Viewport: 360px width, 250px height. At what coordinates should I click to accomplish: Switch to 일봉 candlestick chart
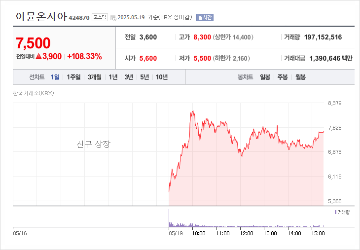(265, 77)
